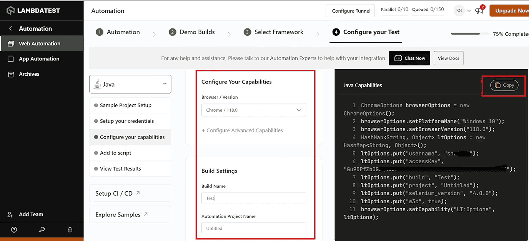Image resolution: width=529 pixels, height=241 pixels.
Task: Collapse sidebar using back chevron near Automation
Action: tap(10, 28)
